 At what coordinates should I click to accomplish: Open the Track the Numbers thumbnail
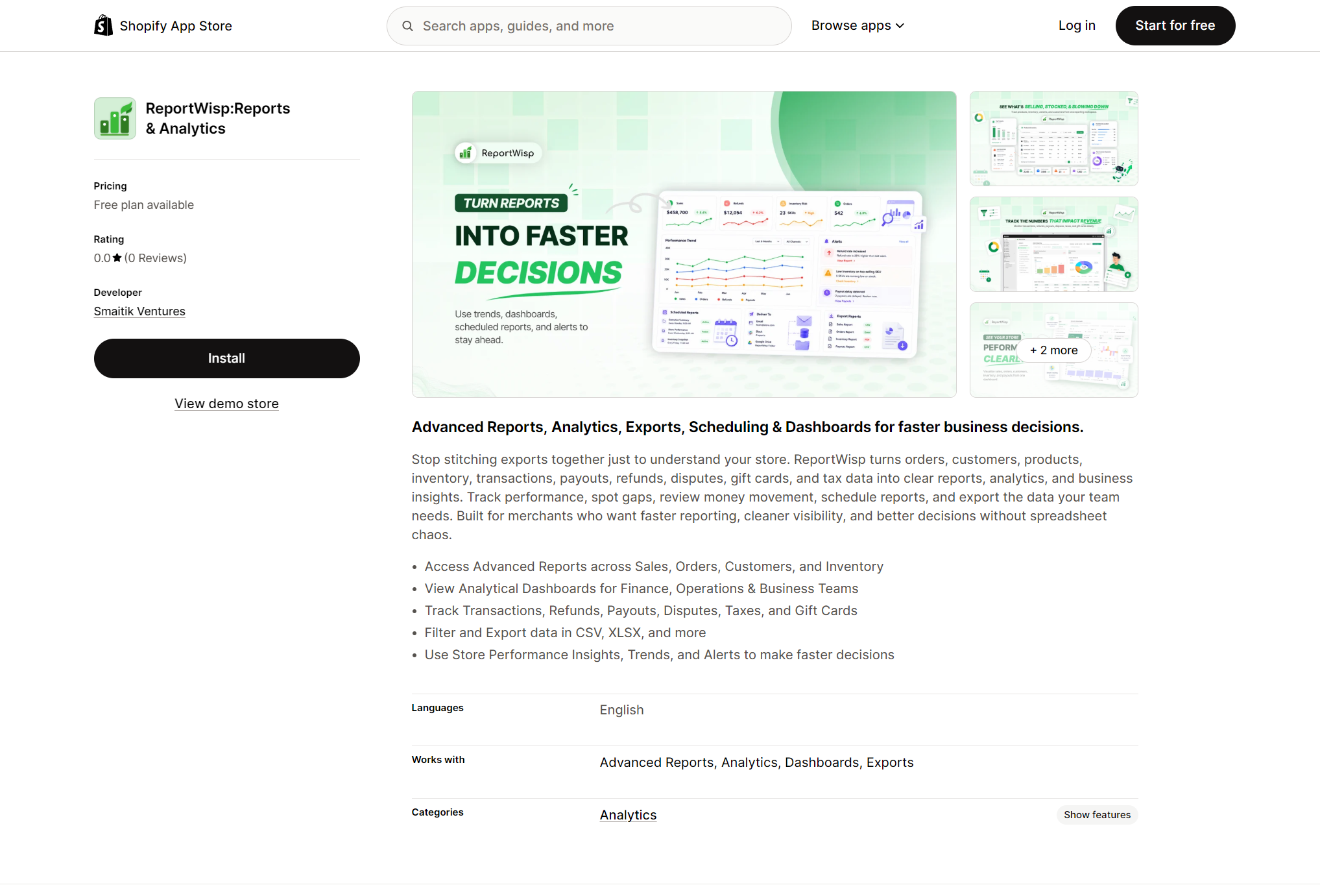tap(1053, 244)
